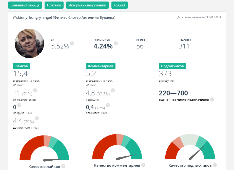Click help icon next to 11 (71%) likes
234x170 pixels.
pos(35,90)
